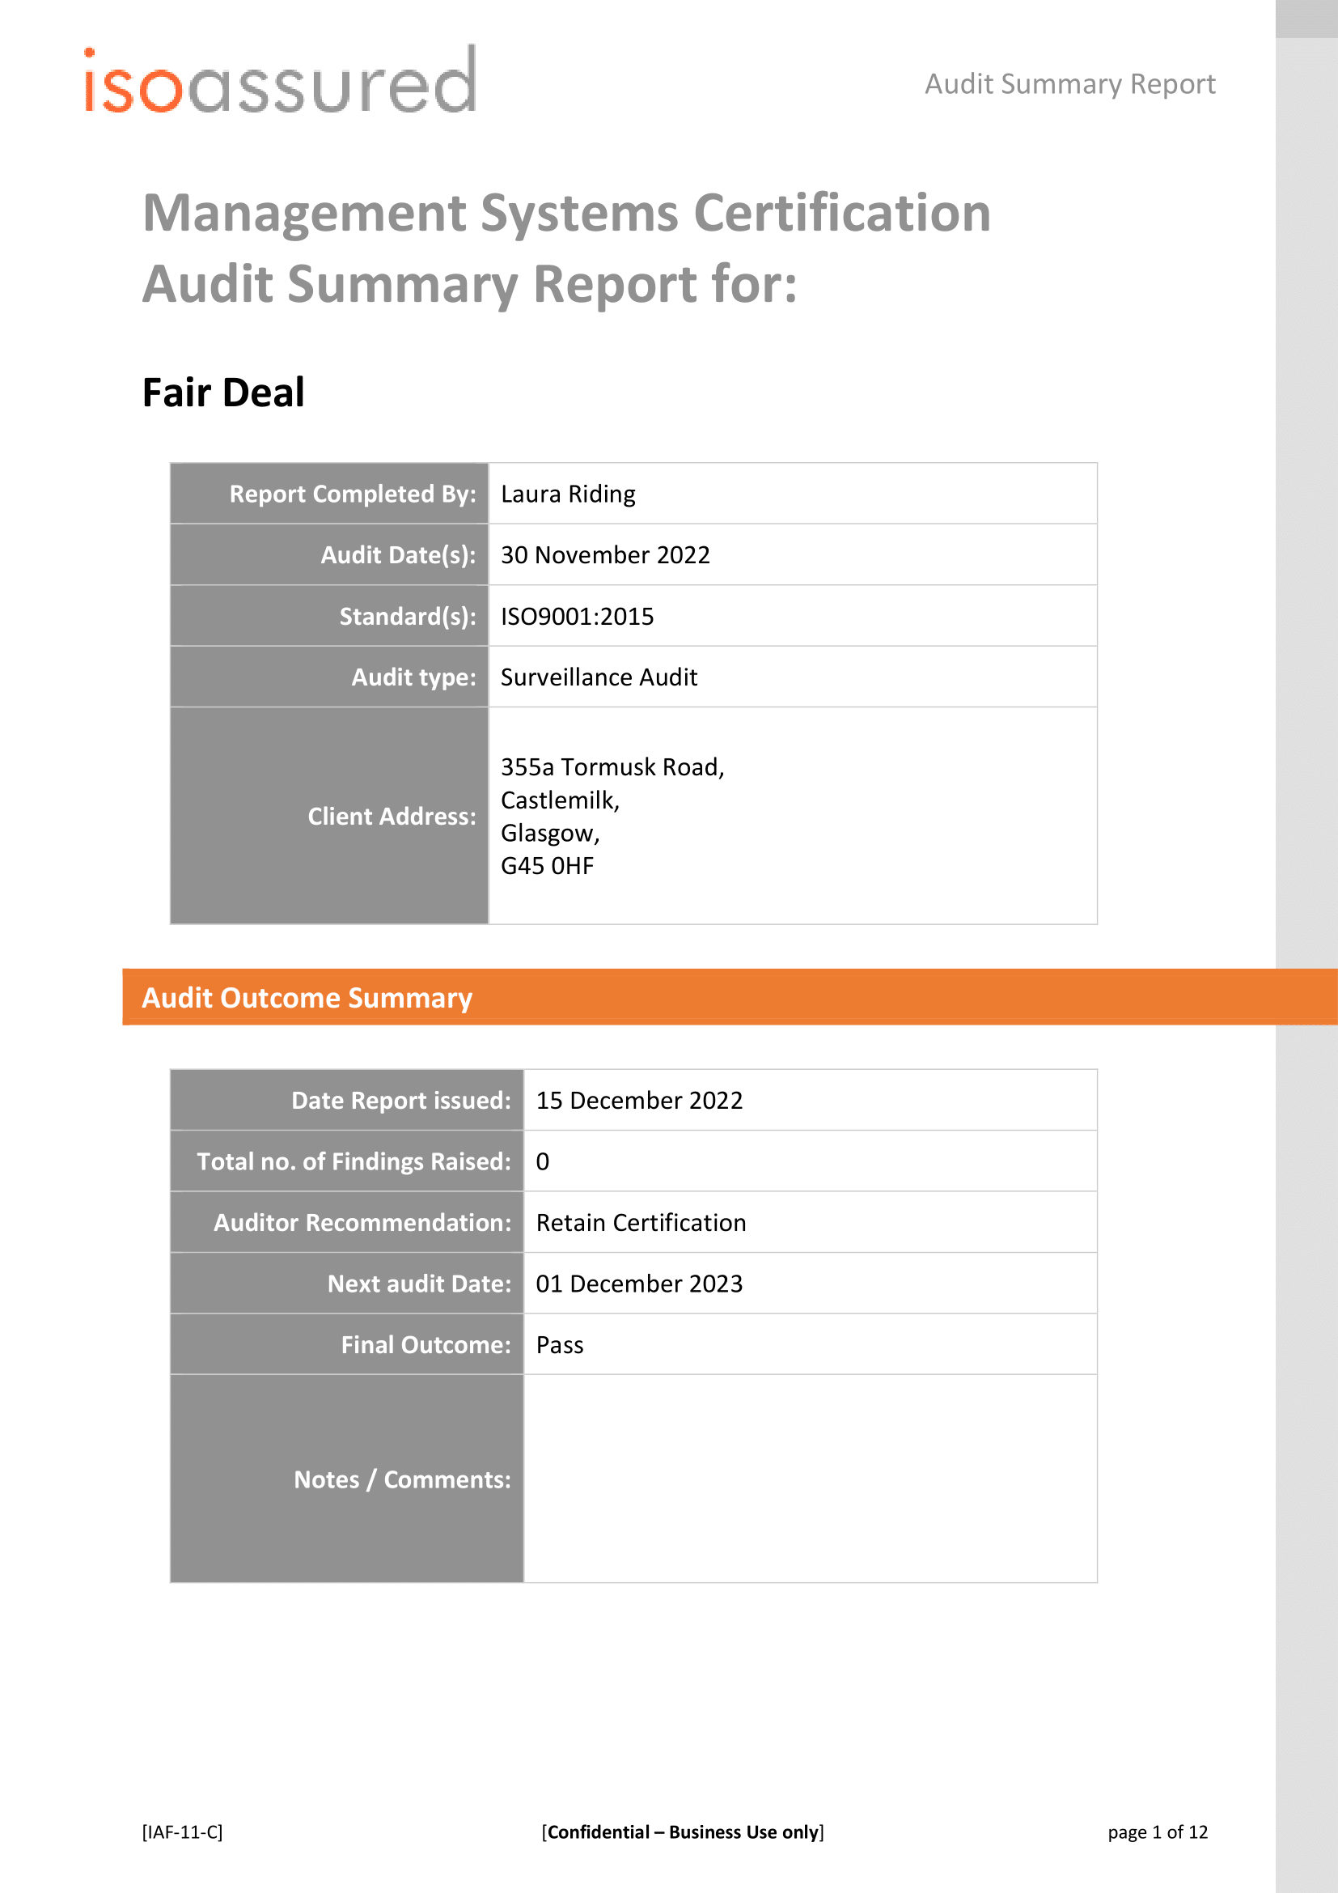Click the 'ISO9001:2015' standard value
The image size is (1338, 1893).
tap(577, 616)
